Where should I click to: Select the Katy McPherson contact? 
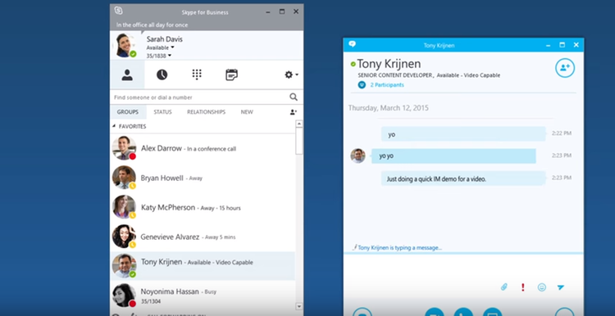tap(203, 207)
